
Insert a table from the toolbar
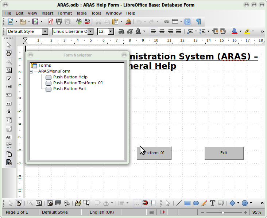coord(175,22)
